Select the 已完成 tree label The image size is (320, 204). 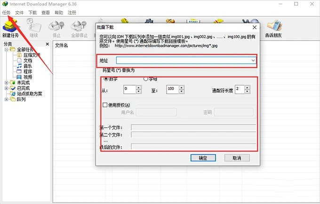tap(23, 88)
